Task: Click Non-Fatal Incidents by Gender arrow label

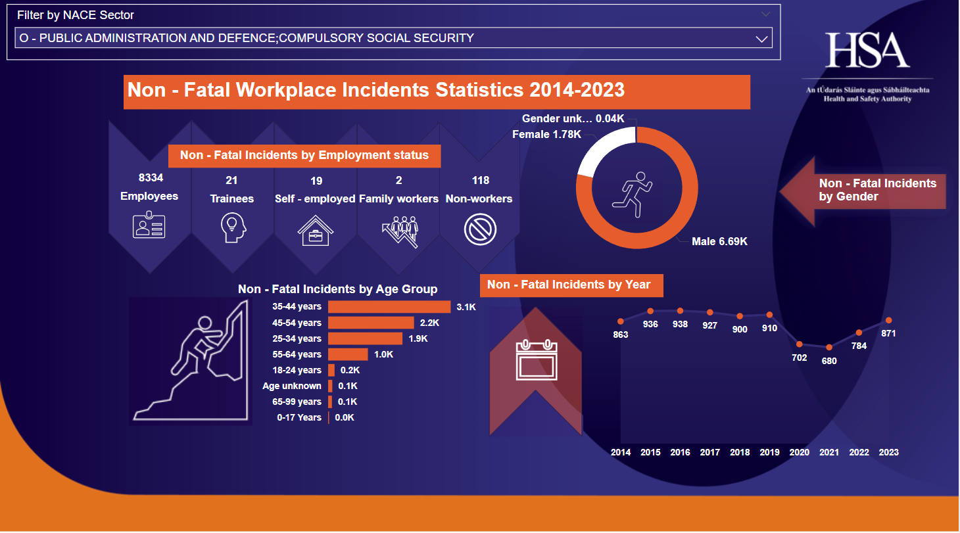Action: pyautogui.click(x=868, y=190)
